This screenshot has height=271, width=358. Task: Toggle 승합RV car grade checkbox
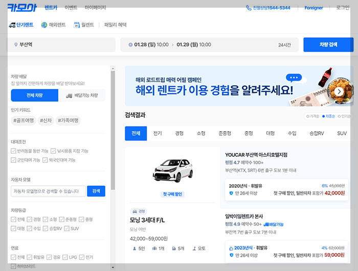[x=46, y=228]
